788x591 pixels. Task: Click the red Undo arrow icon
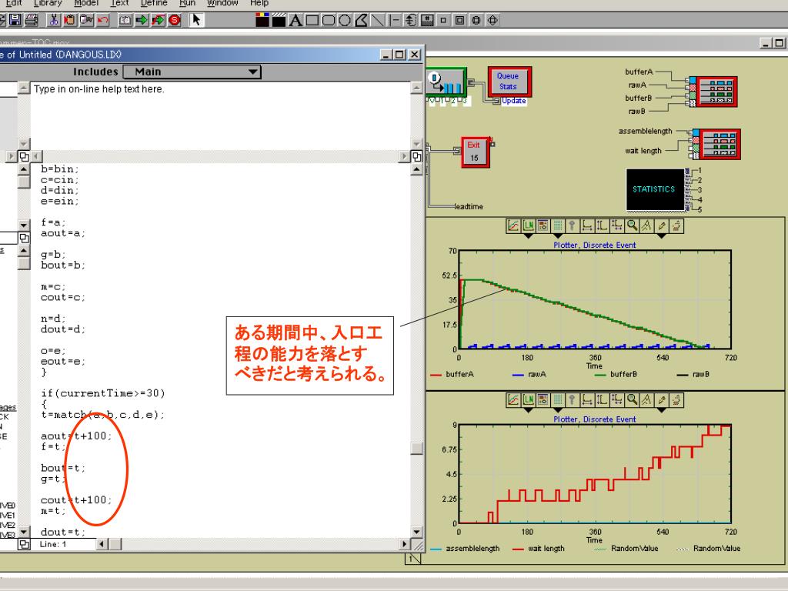103,20
